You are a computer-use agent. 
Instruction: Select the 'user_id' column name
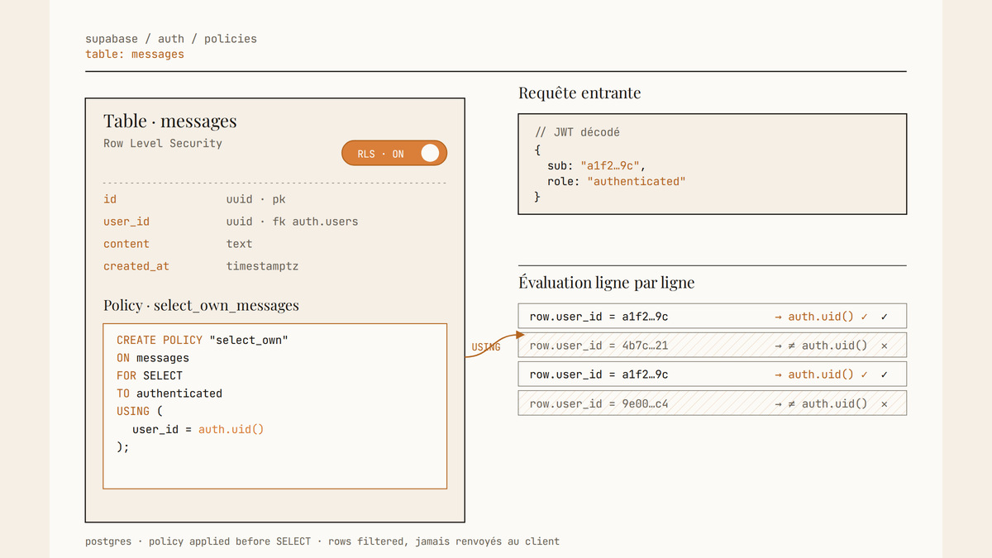coord(126,222)
